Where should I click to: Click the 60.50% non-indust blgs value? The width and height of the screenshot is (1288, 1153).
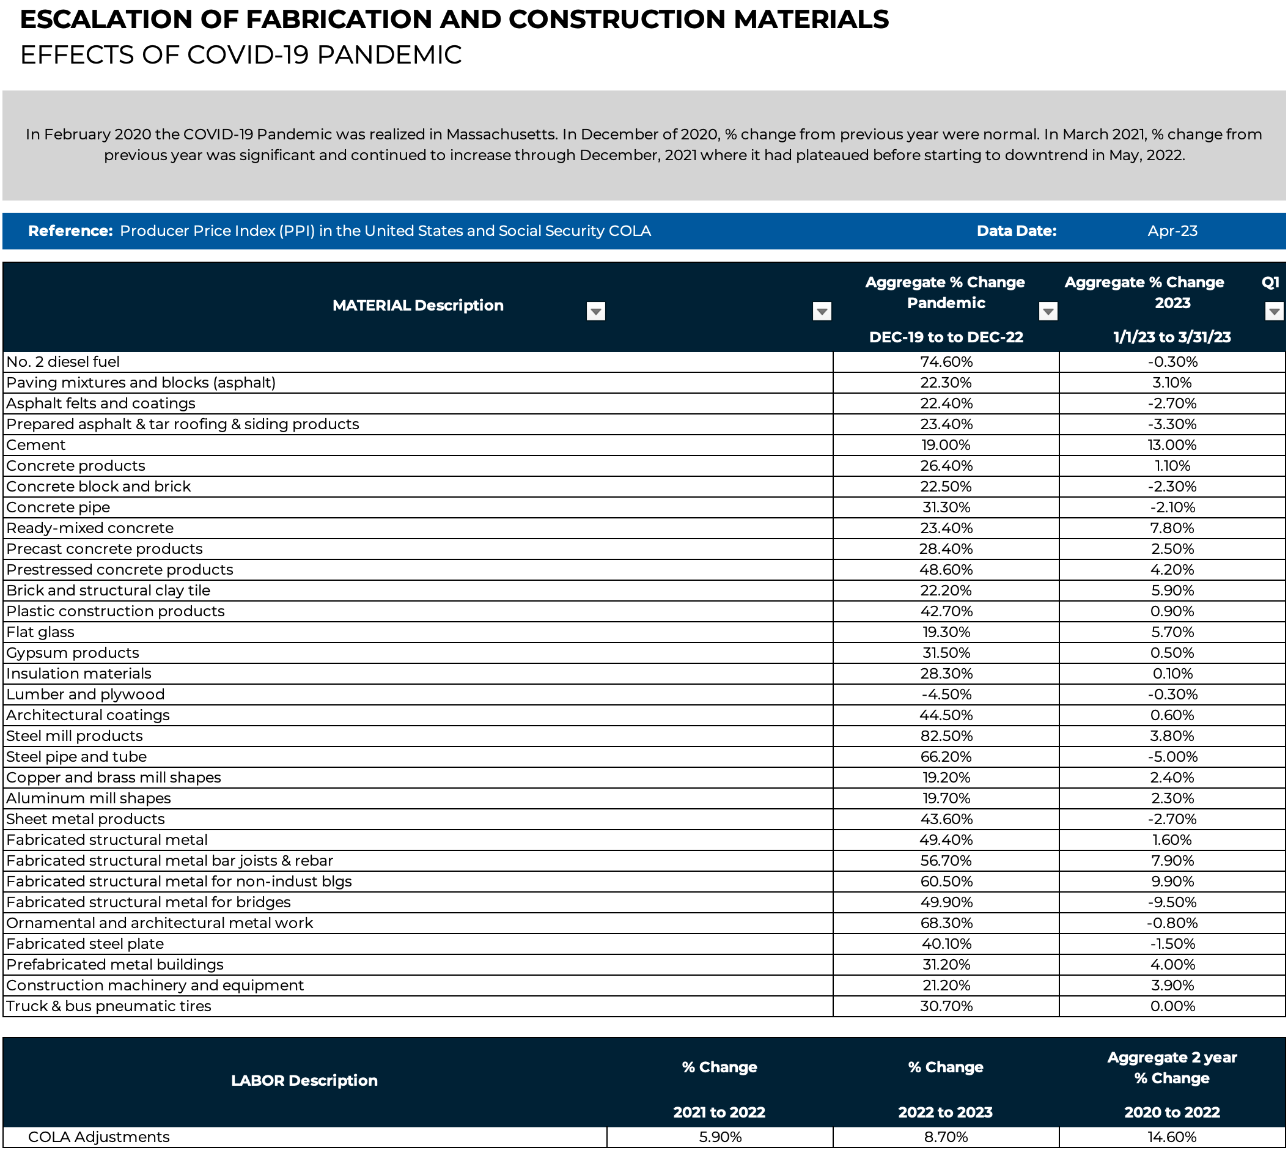[x=946, y=882]
